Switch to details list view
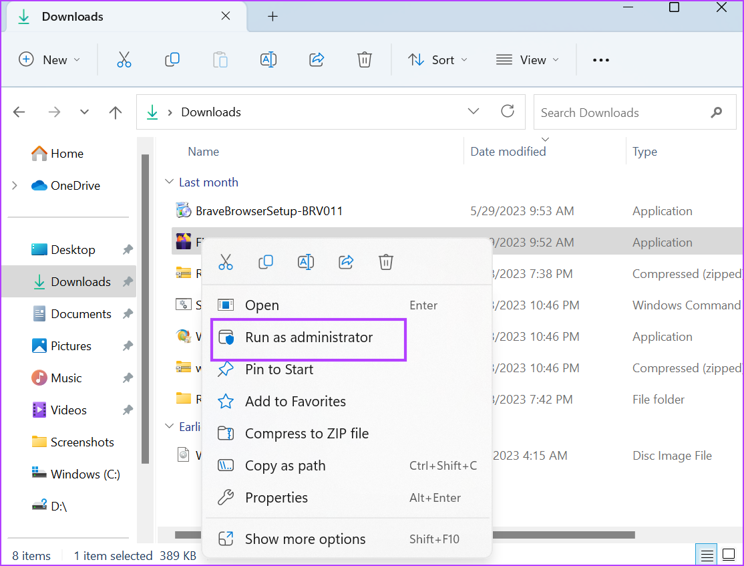744x566 pixels. click(707, 555)
